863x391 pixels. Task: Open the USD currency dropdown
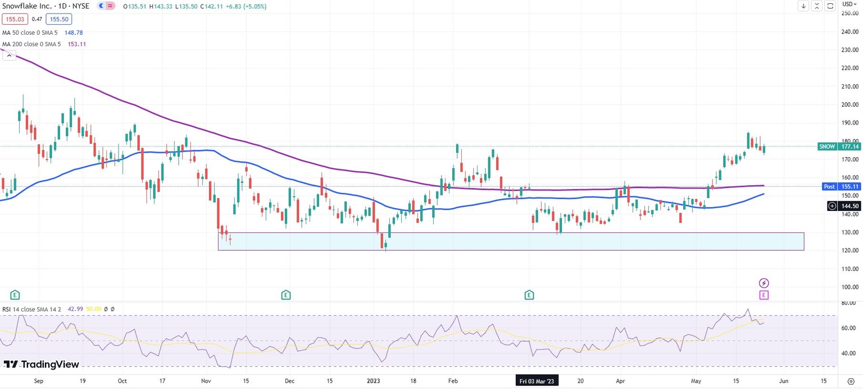(850, 4)
